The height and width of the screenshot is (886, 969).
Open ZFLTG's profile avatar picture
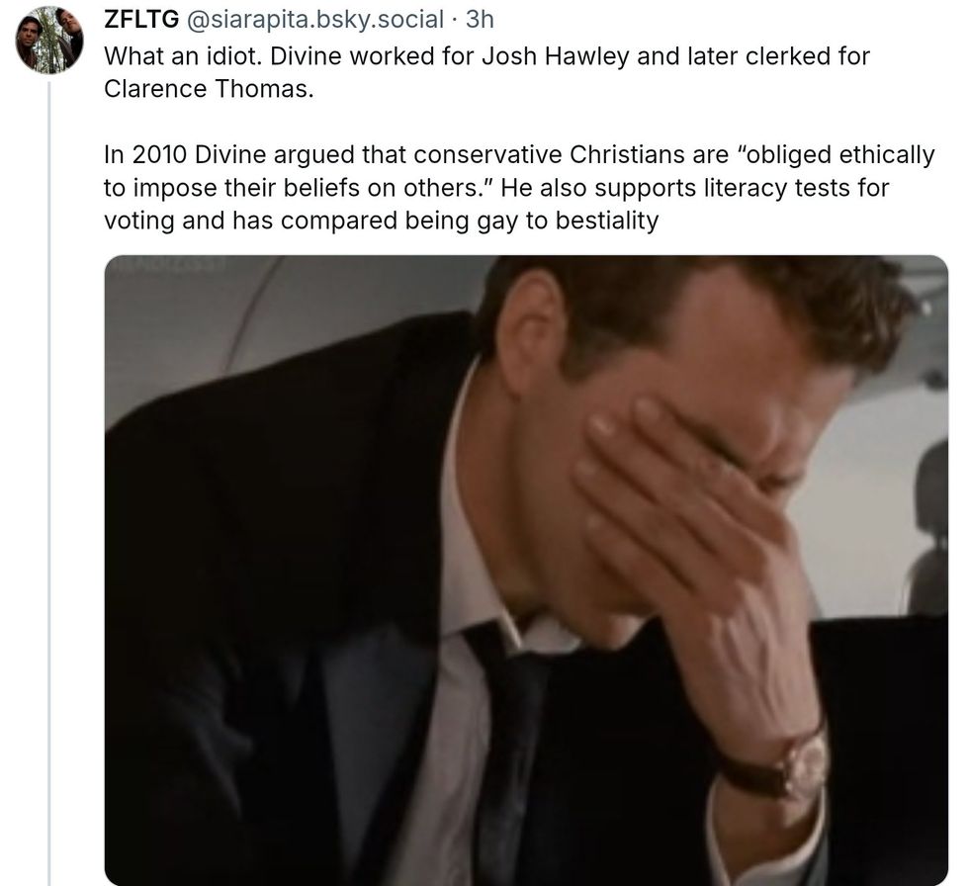click(x=49, y=41)
